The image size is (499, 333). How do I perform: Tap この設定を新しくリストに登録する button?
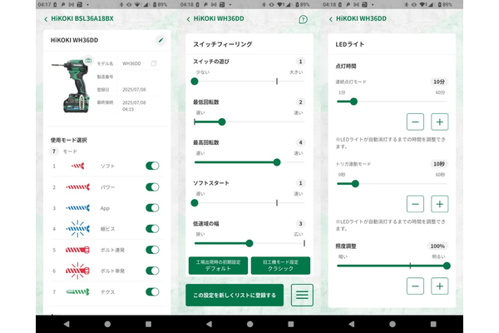click(235, 295)
